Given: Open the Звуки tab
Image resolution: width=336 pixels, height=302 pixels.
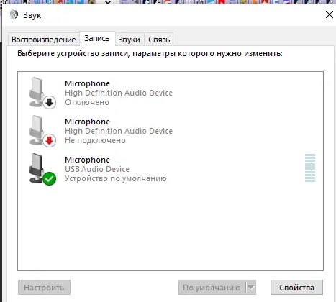Looking at the screenshot, I should (x=130, y=40).
